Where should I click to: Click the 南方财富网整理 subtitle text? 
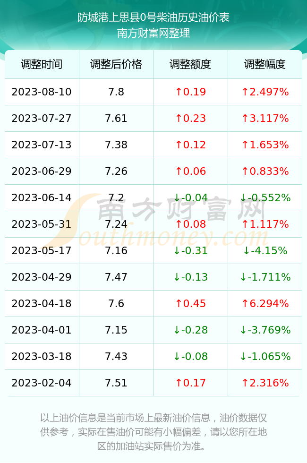[x=153, y=33]
